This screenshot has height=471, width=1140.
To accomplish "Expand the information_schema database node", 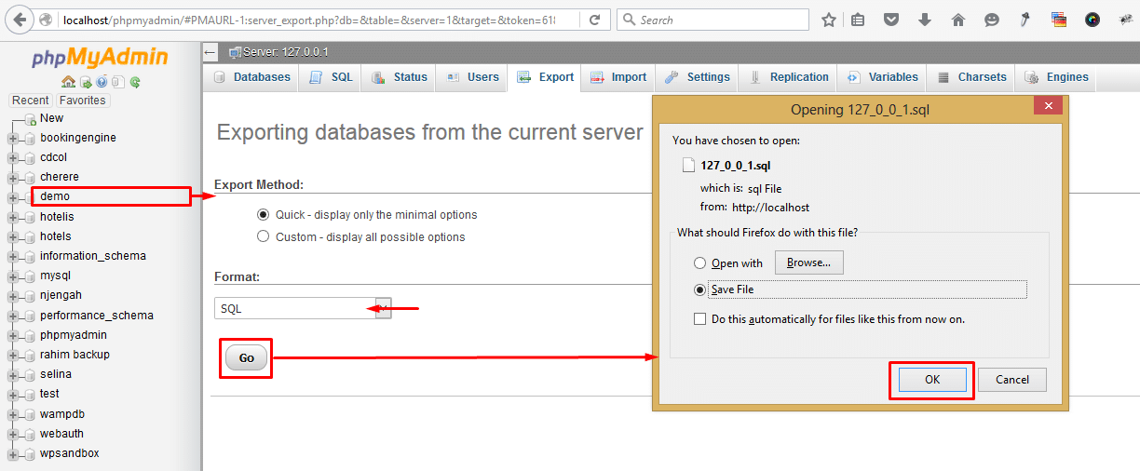I will pyautogui.click(x=13, y=257).
